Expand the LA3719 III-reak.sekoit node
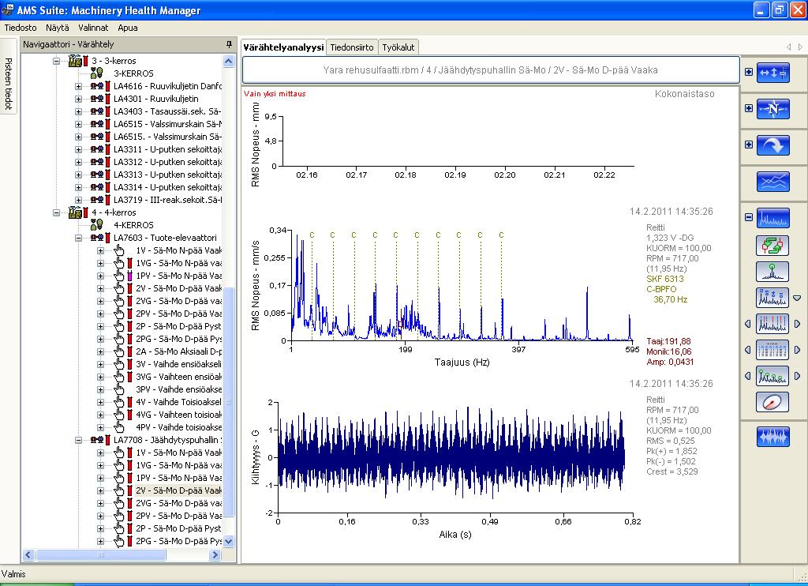The width and height of the screenshot is (808, 586). click(x=78, y=200)
